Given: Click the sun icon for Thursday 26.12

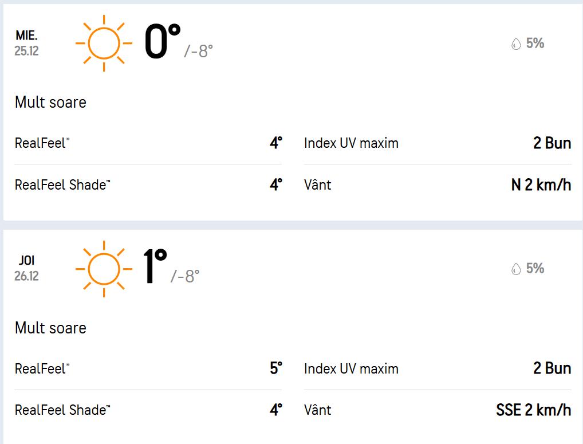Looking at the screenshot, I should click(104, 269).
